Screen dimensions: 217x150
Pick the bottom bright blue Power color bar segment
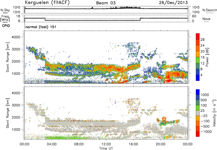[198, 78]
